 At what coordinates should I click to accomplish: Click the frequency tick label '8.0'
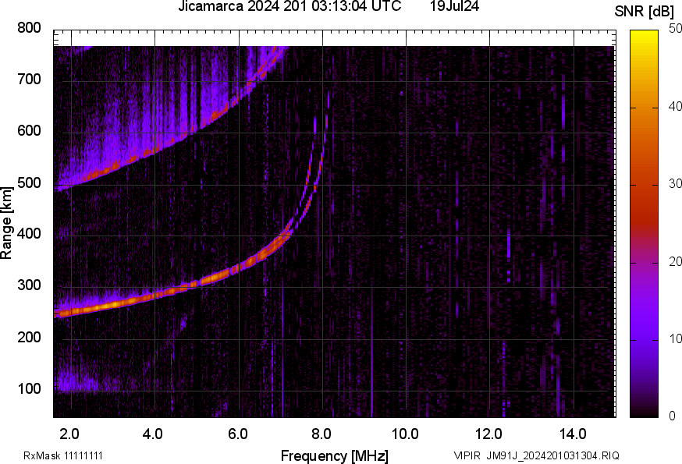point(321,434)
